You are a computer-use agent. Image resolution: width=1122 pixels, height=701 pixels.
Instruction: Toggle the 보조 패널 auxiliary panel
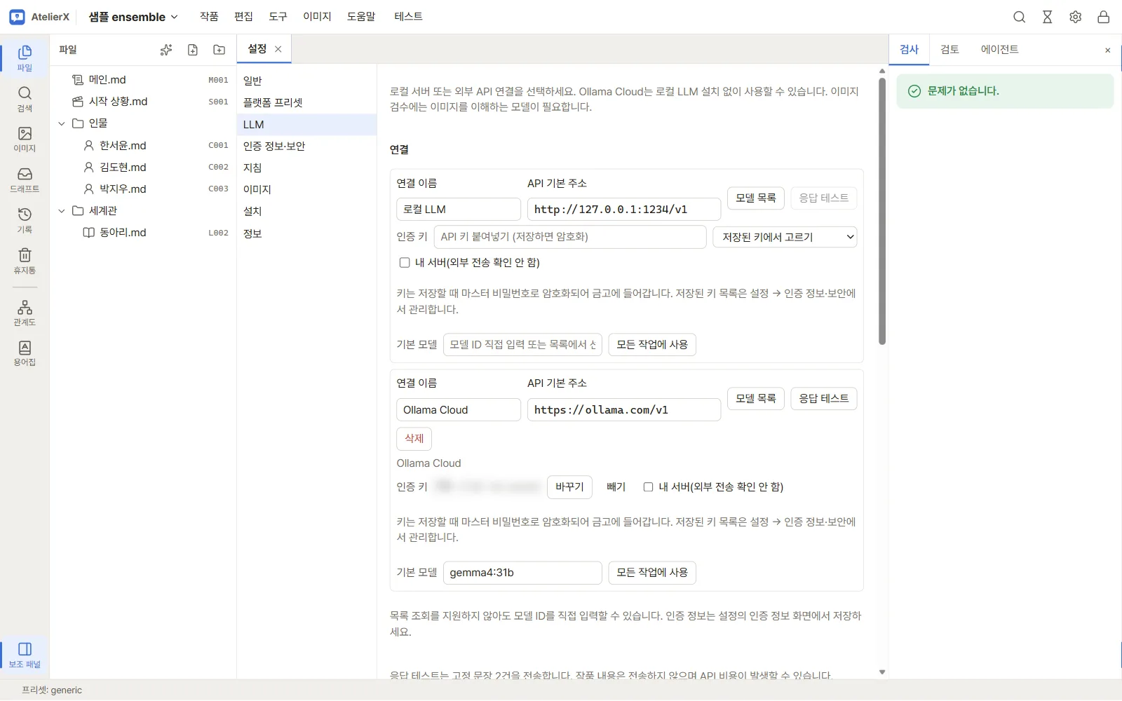25,655
